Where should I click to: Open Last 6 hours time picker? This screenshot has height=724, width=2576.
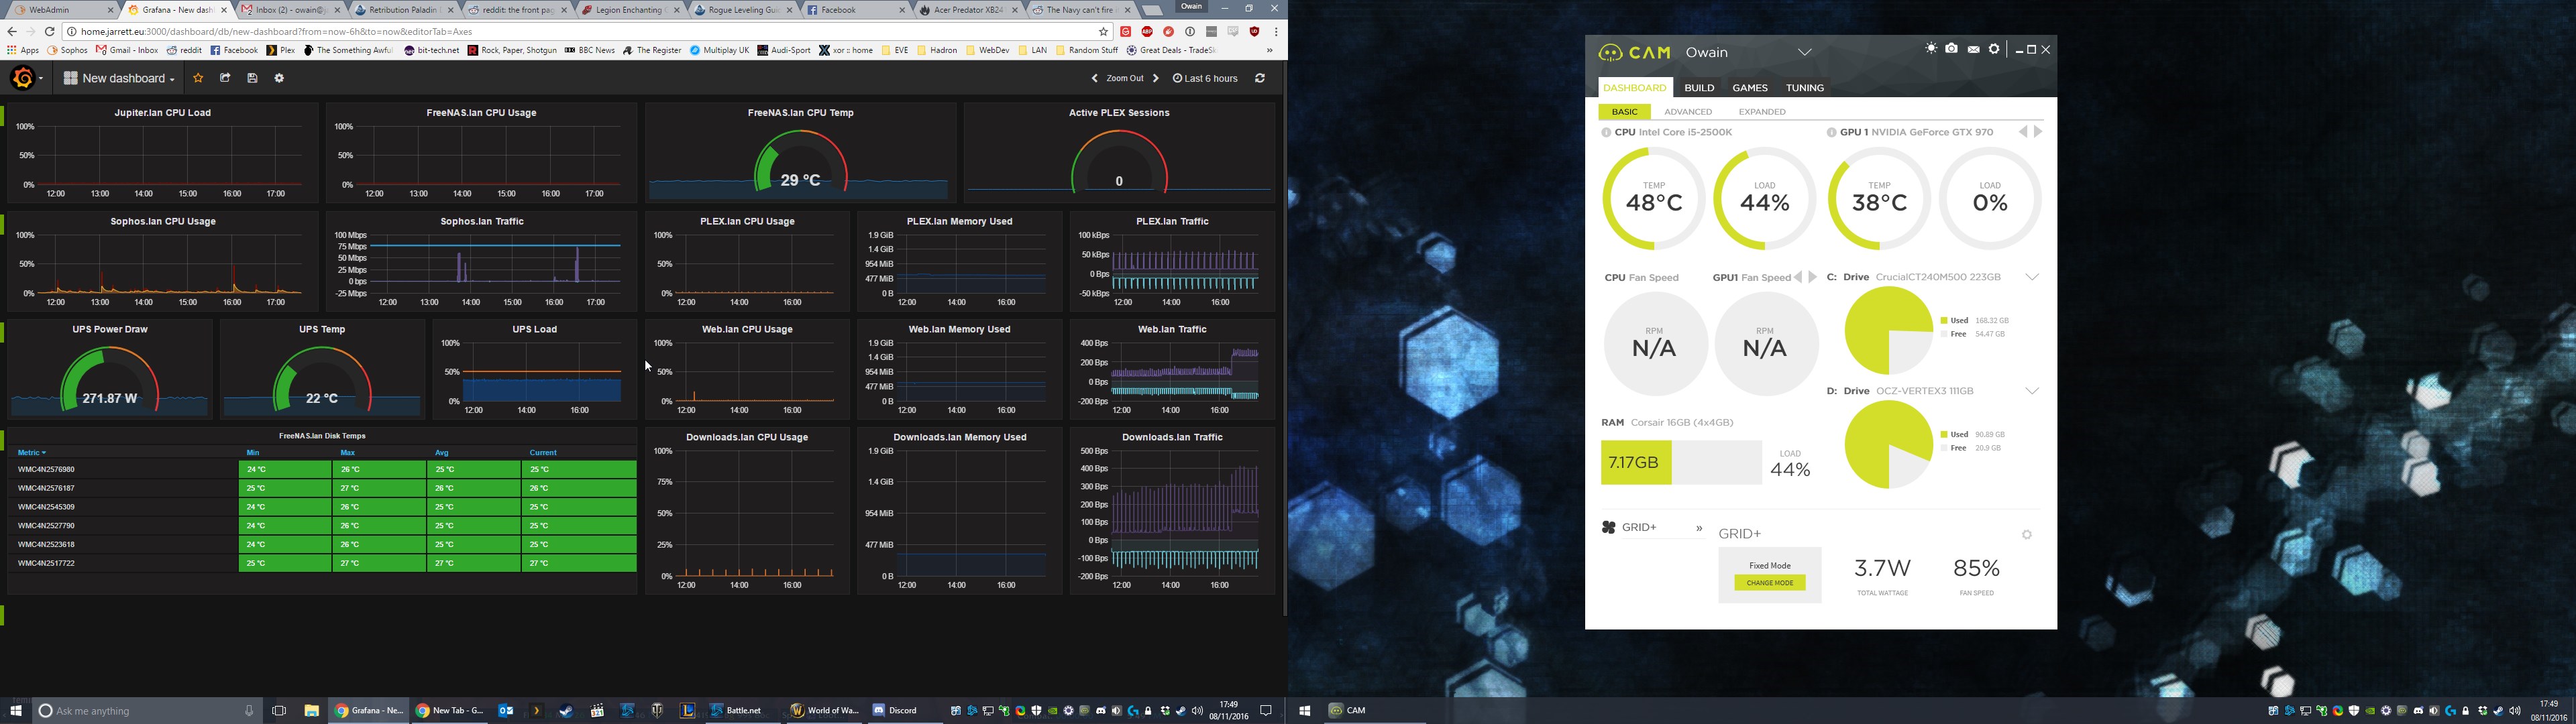pyautogui.click(x=1205, y=78)
